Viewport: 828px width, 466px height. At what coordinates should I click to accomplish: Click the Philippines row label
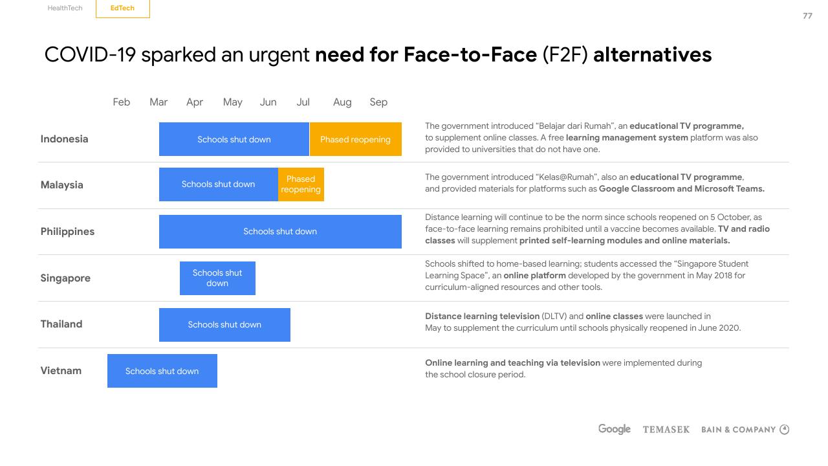pyautogui.click(x=67, y=232)
